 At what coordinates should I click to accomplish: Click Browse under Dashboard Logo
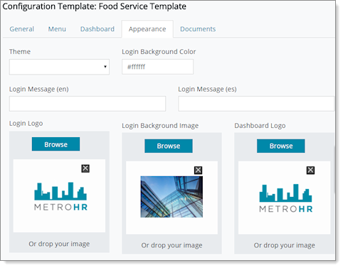tap(281, 146)
